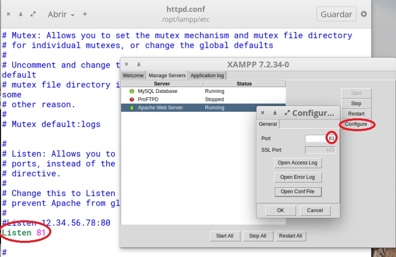This screenshot has height=257, width=396.
Task: Maximize the httpd.conf editor window
Action: (33, 14)
